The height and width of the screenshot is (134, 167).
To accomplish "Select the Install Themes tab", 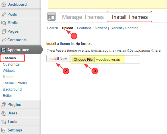I will [x=130, y=17].
